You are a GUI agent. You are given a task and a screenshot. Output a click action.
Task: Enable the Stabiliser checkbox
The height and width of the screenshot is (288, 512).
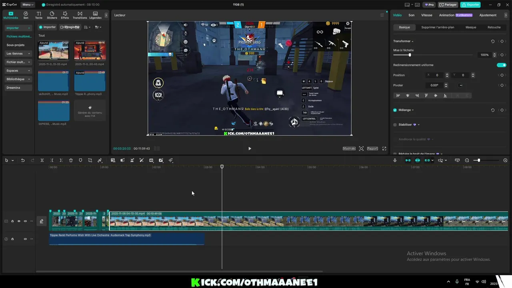pos(395,125)
